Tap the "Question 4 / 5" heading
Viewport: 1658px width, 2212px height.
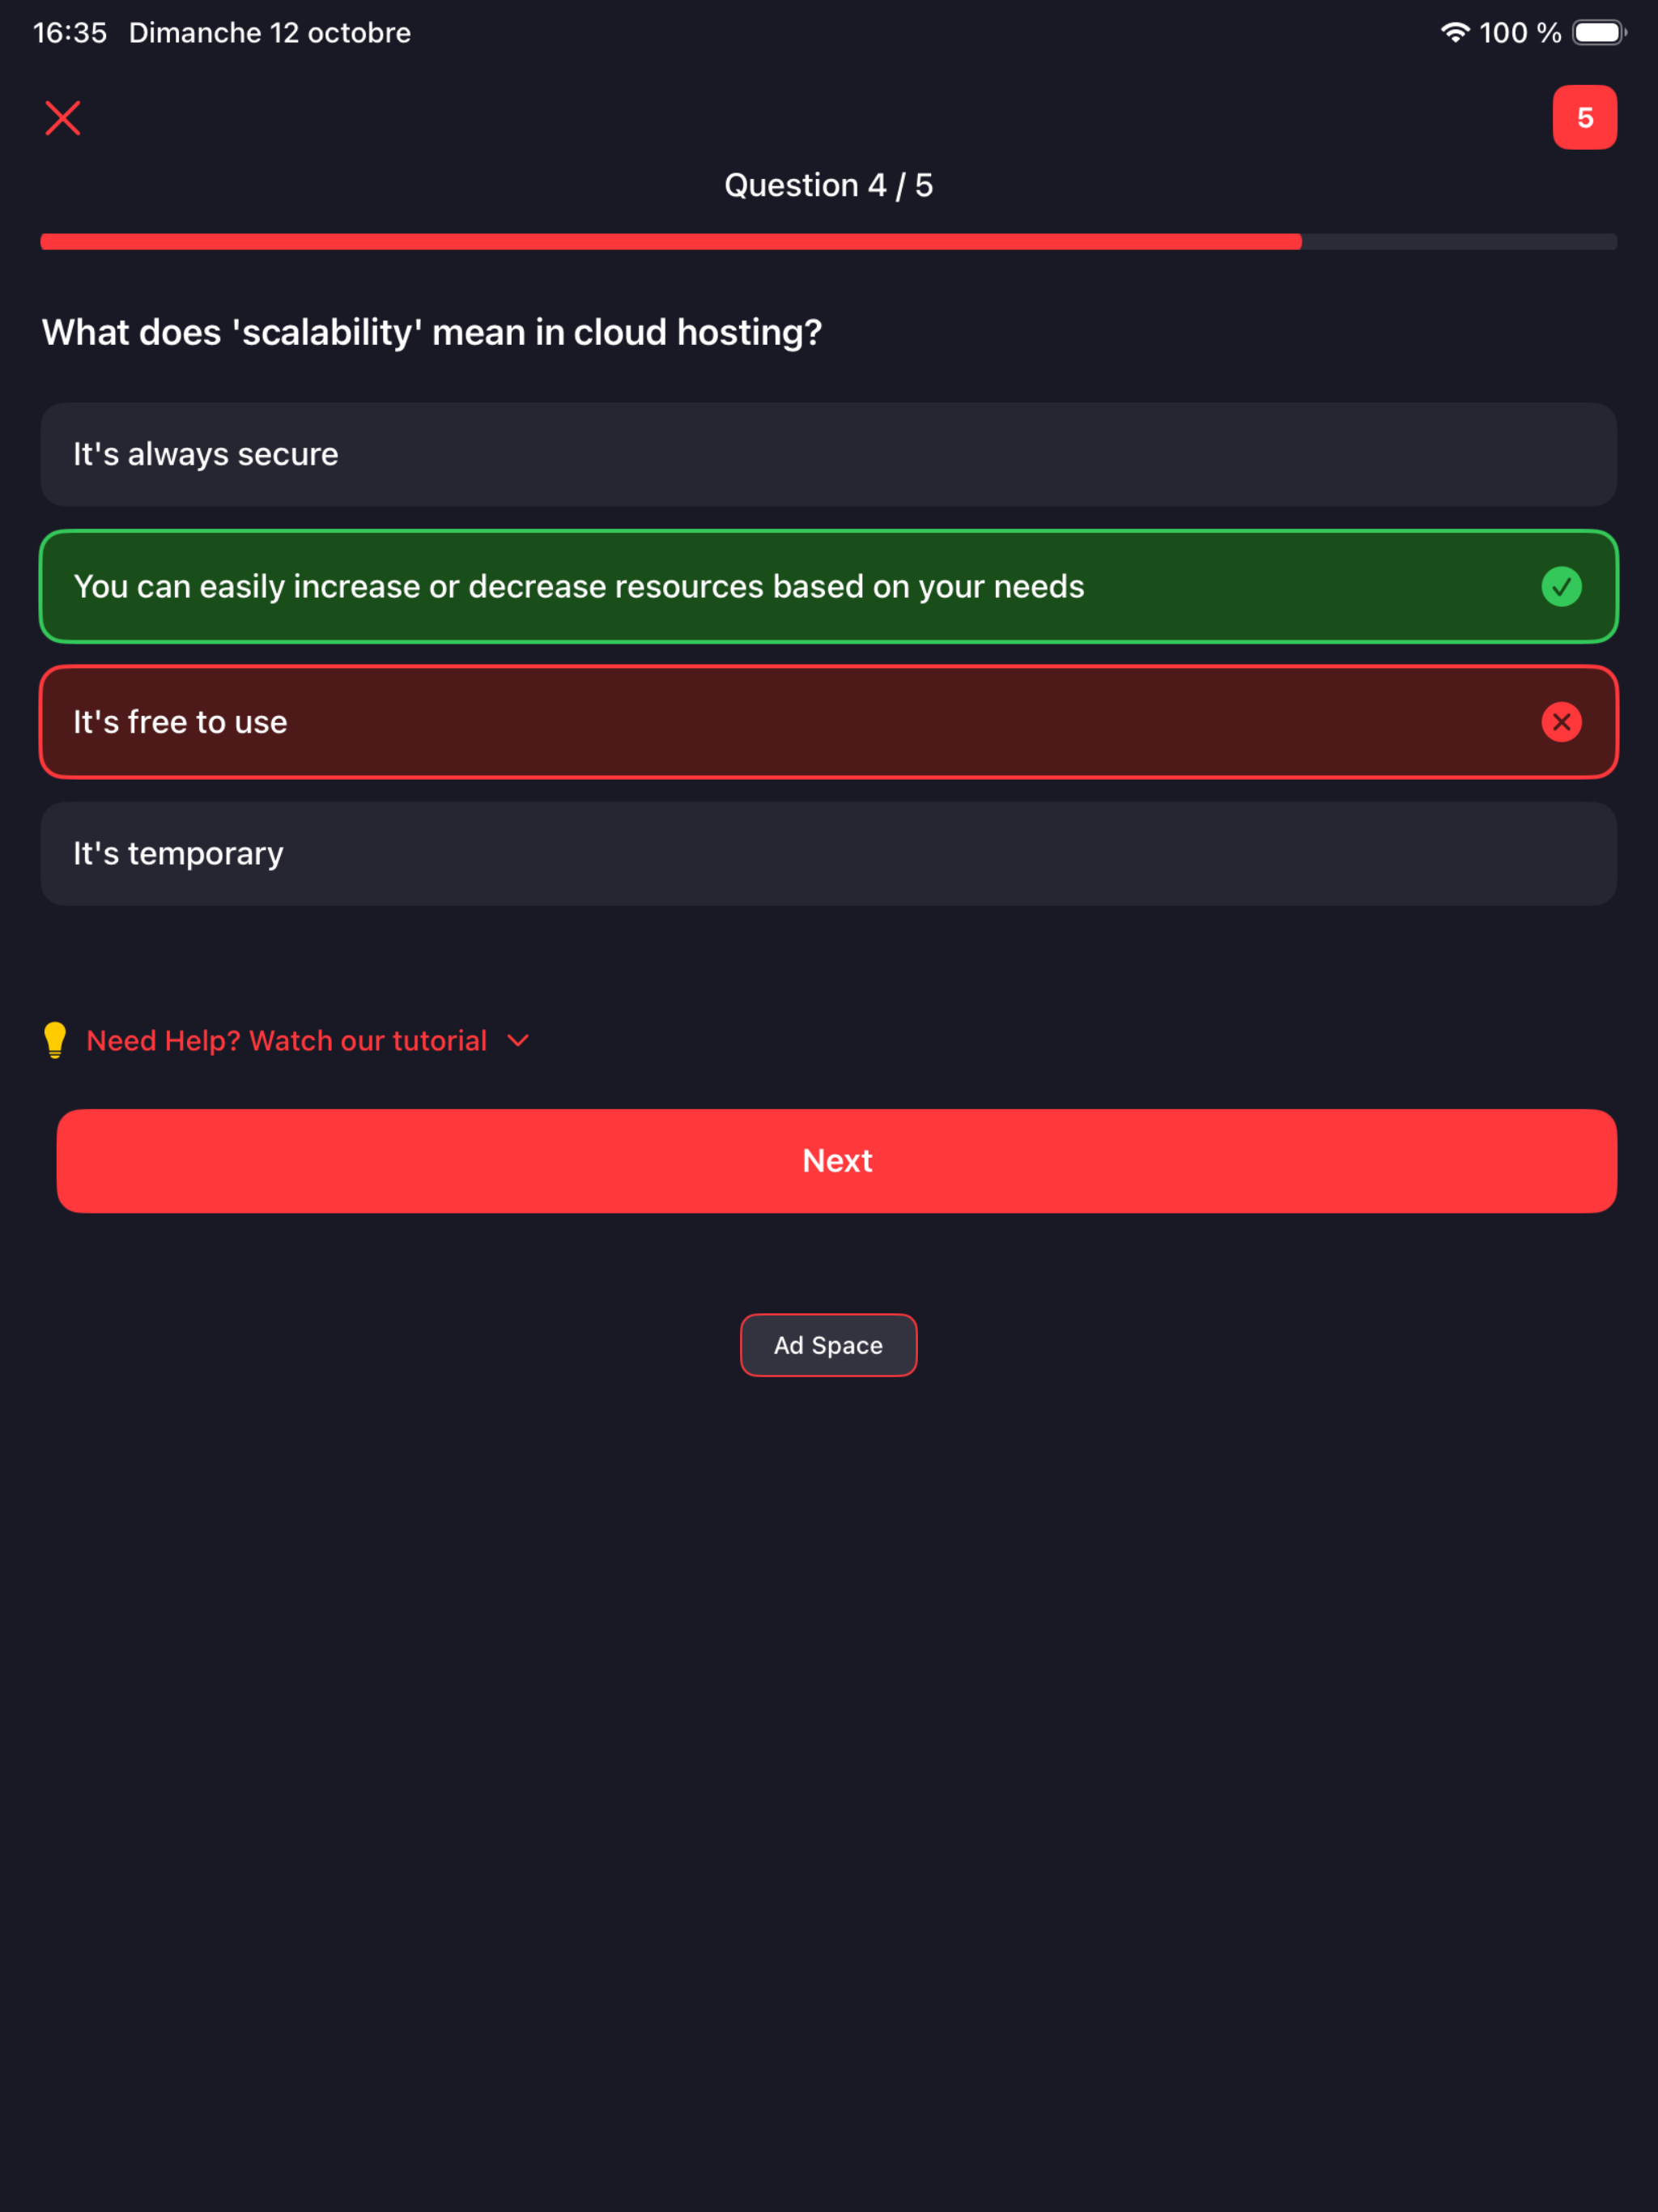click(x=828, y=186)
